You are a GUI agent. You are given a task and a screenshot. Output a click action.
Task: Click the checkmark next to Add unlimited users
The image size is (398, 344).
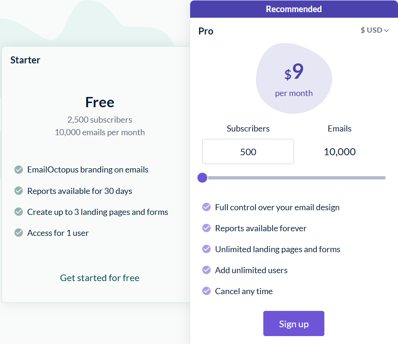coord(206,270)
